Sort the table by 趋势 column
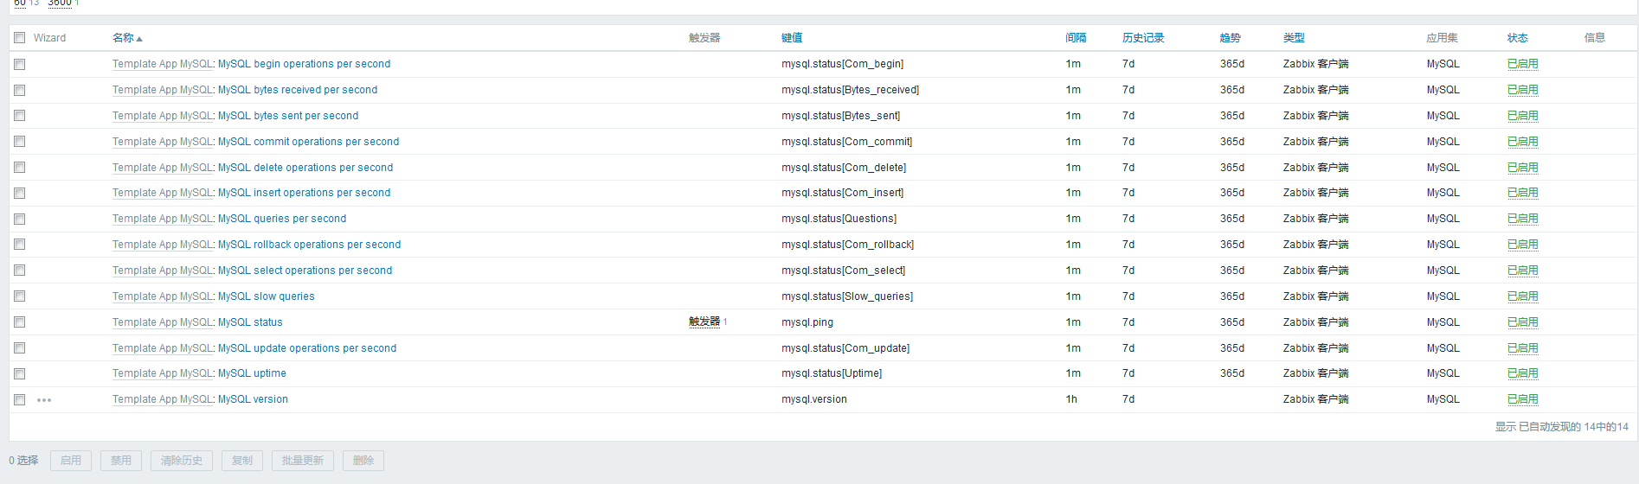1639x484 pixels. [1230, 38]
